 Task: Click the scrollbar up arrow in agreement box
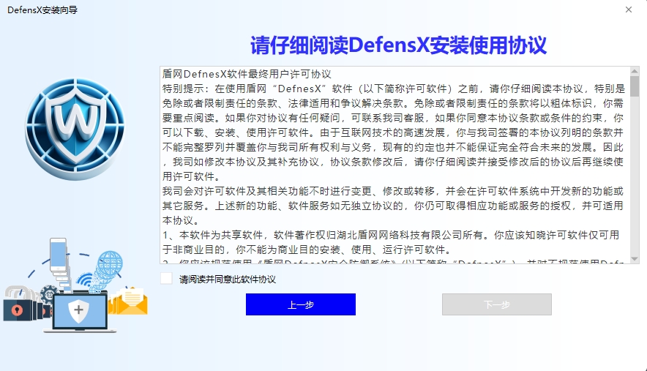(x=635, y=72)
